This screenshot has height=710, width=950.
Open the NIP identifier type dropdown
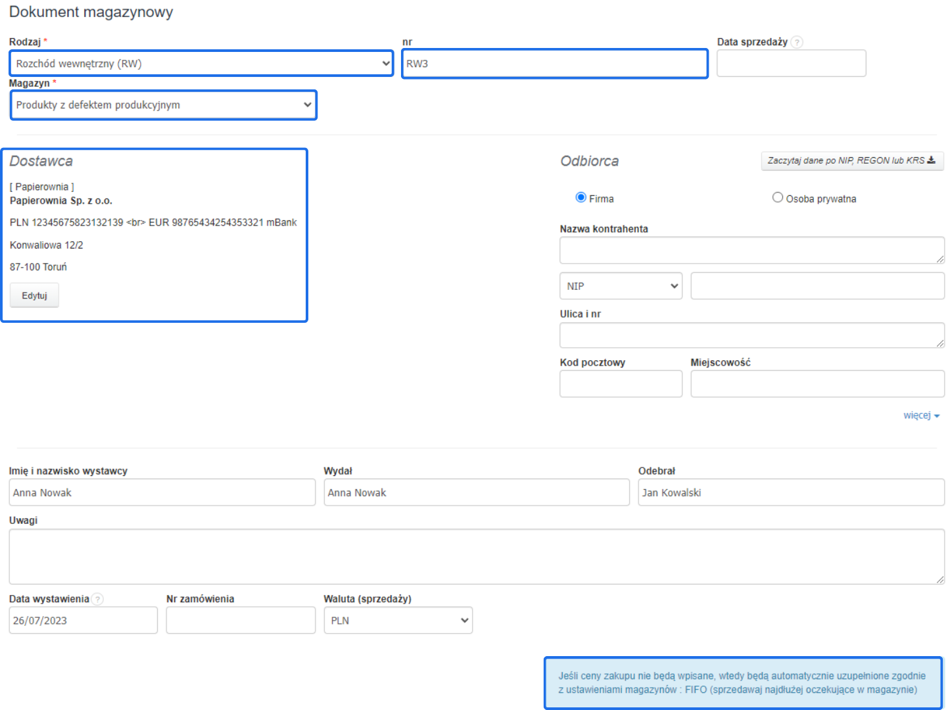click(x=621, y=286)
